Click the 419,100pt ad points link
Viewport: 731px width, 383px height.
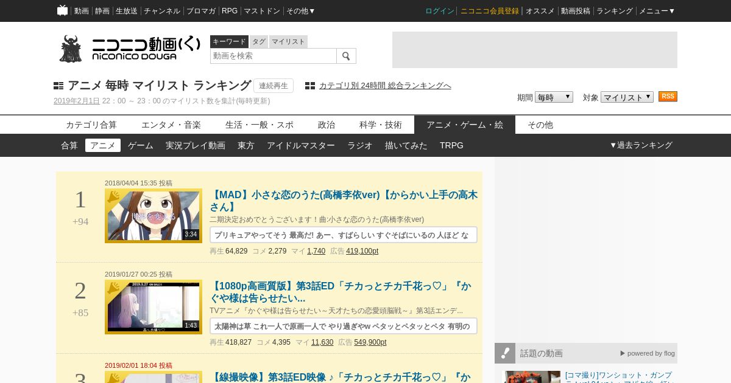tap(362, 251)
